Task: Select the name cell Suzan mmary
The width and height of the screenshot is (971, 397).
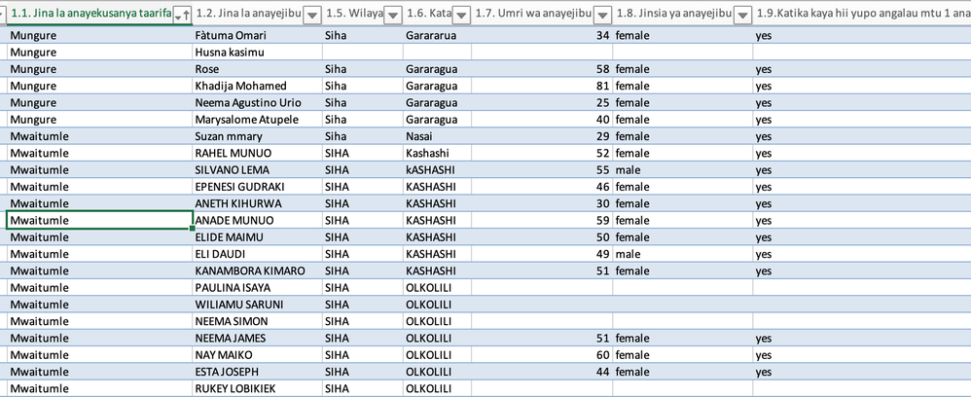Action: 257,136
